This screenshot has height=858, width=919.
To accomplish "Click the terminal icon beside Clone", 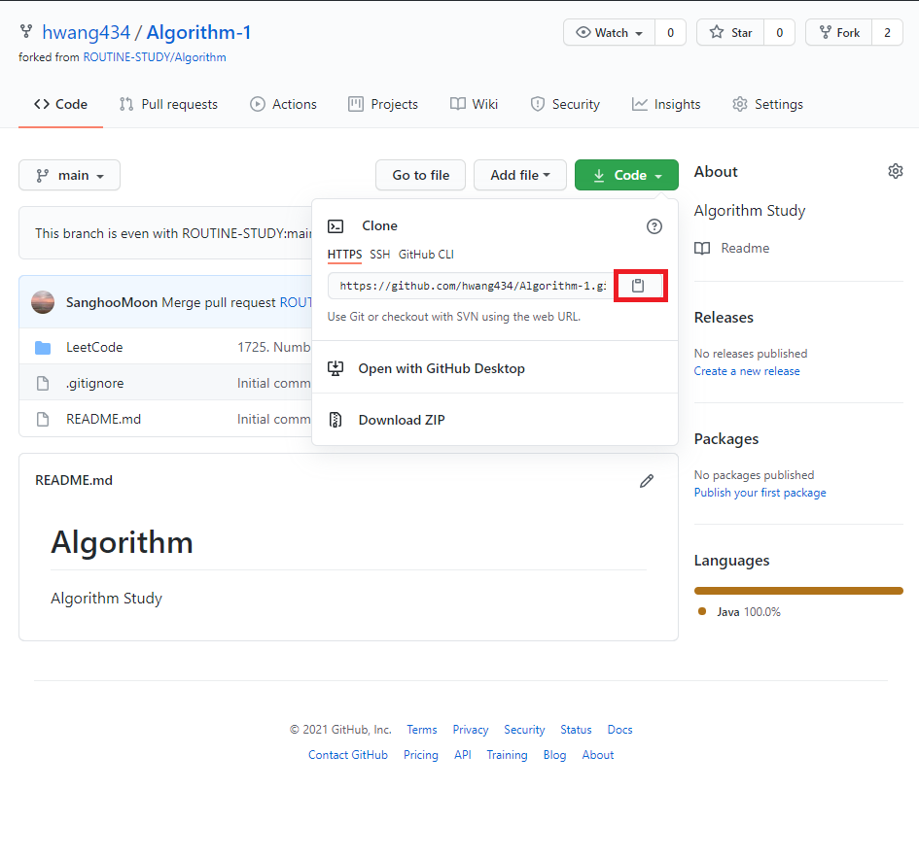I will point(336,226).
